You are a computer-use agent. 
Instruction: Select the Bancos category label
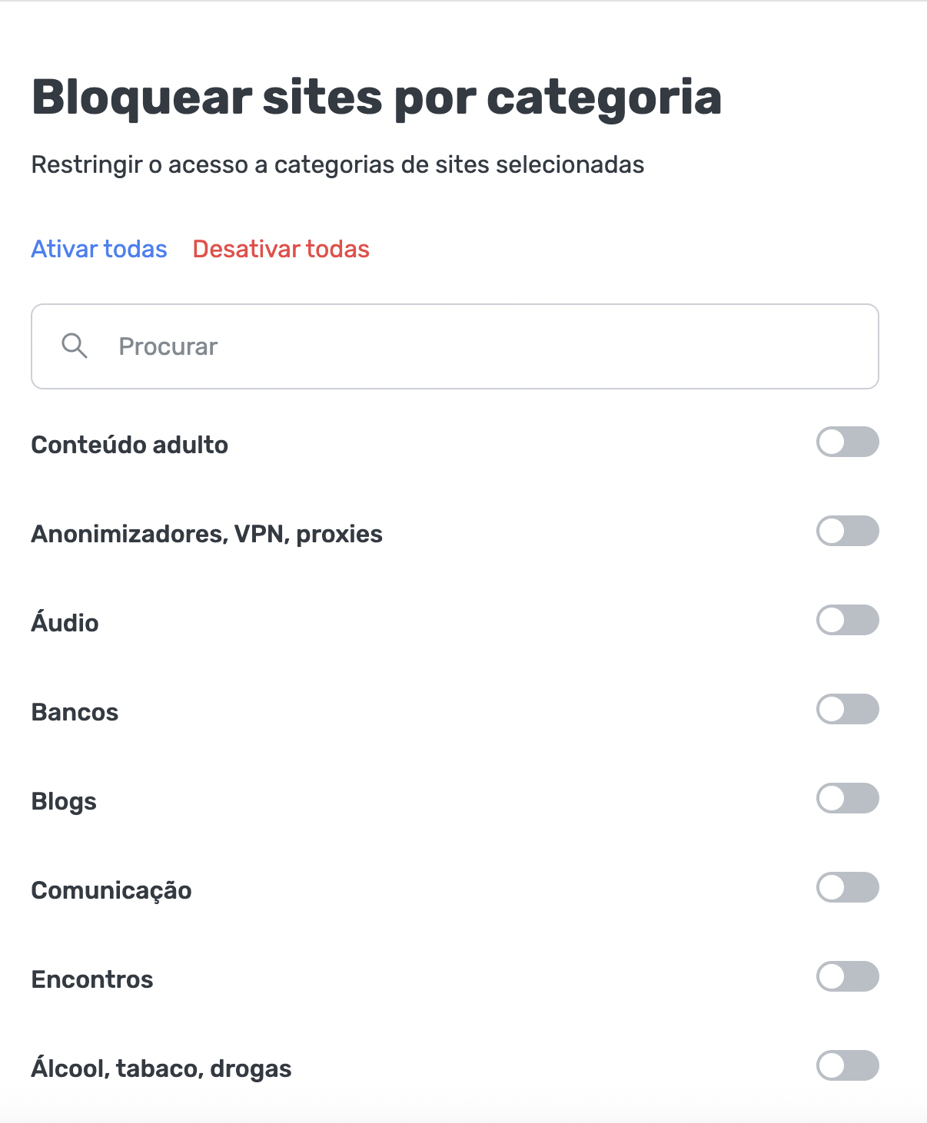point(75,711)
